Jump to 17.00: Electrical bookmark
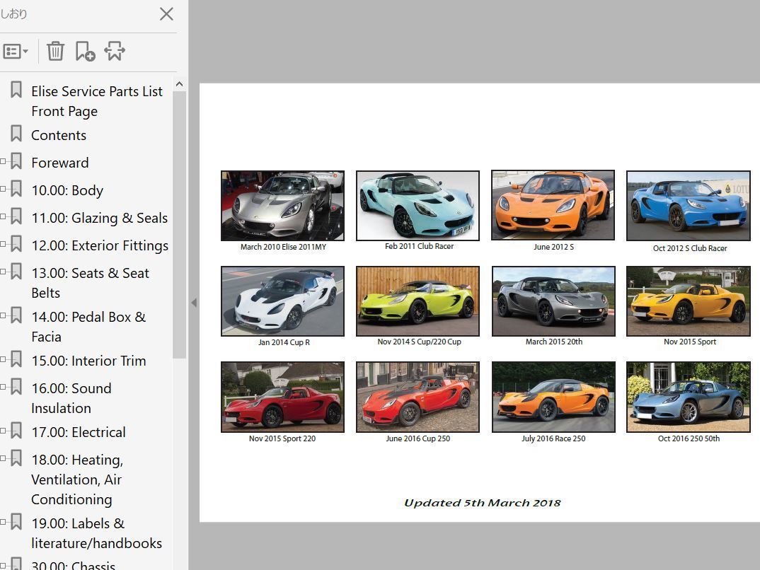 (x=79, y=432)
